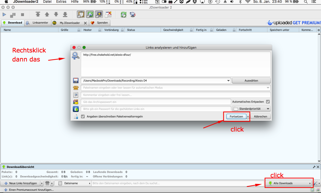The image size is (321, 193).
Task: Expand the arrow beside Neue Links hinzufügen
Action: (x=42, y=183)
